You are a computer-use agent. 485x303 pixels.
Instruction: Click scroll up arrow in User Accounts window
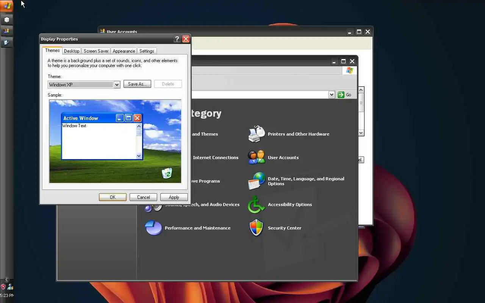tap(361, 90)
